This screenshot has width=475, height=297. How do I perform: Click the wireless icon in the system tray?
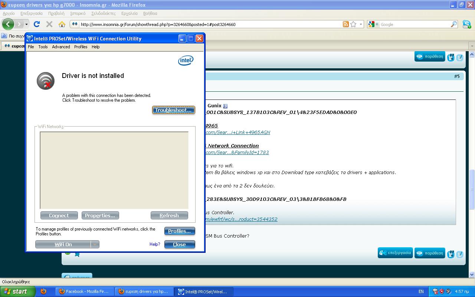[x=435, y=291]
